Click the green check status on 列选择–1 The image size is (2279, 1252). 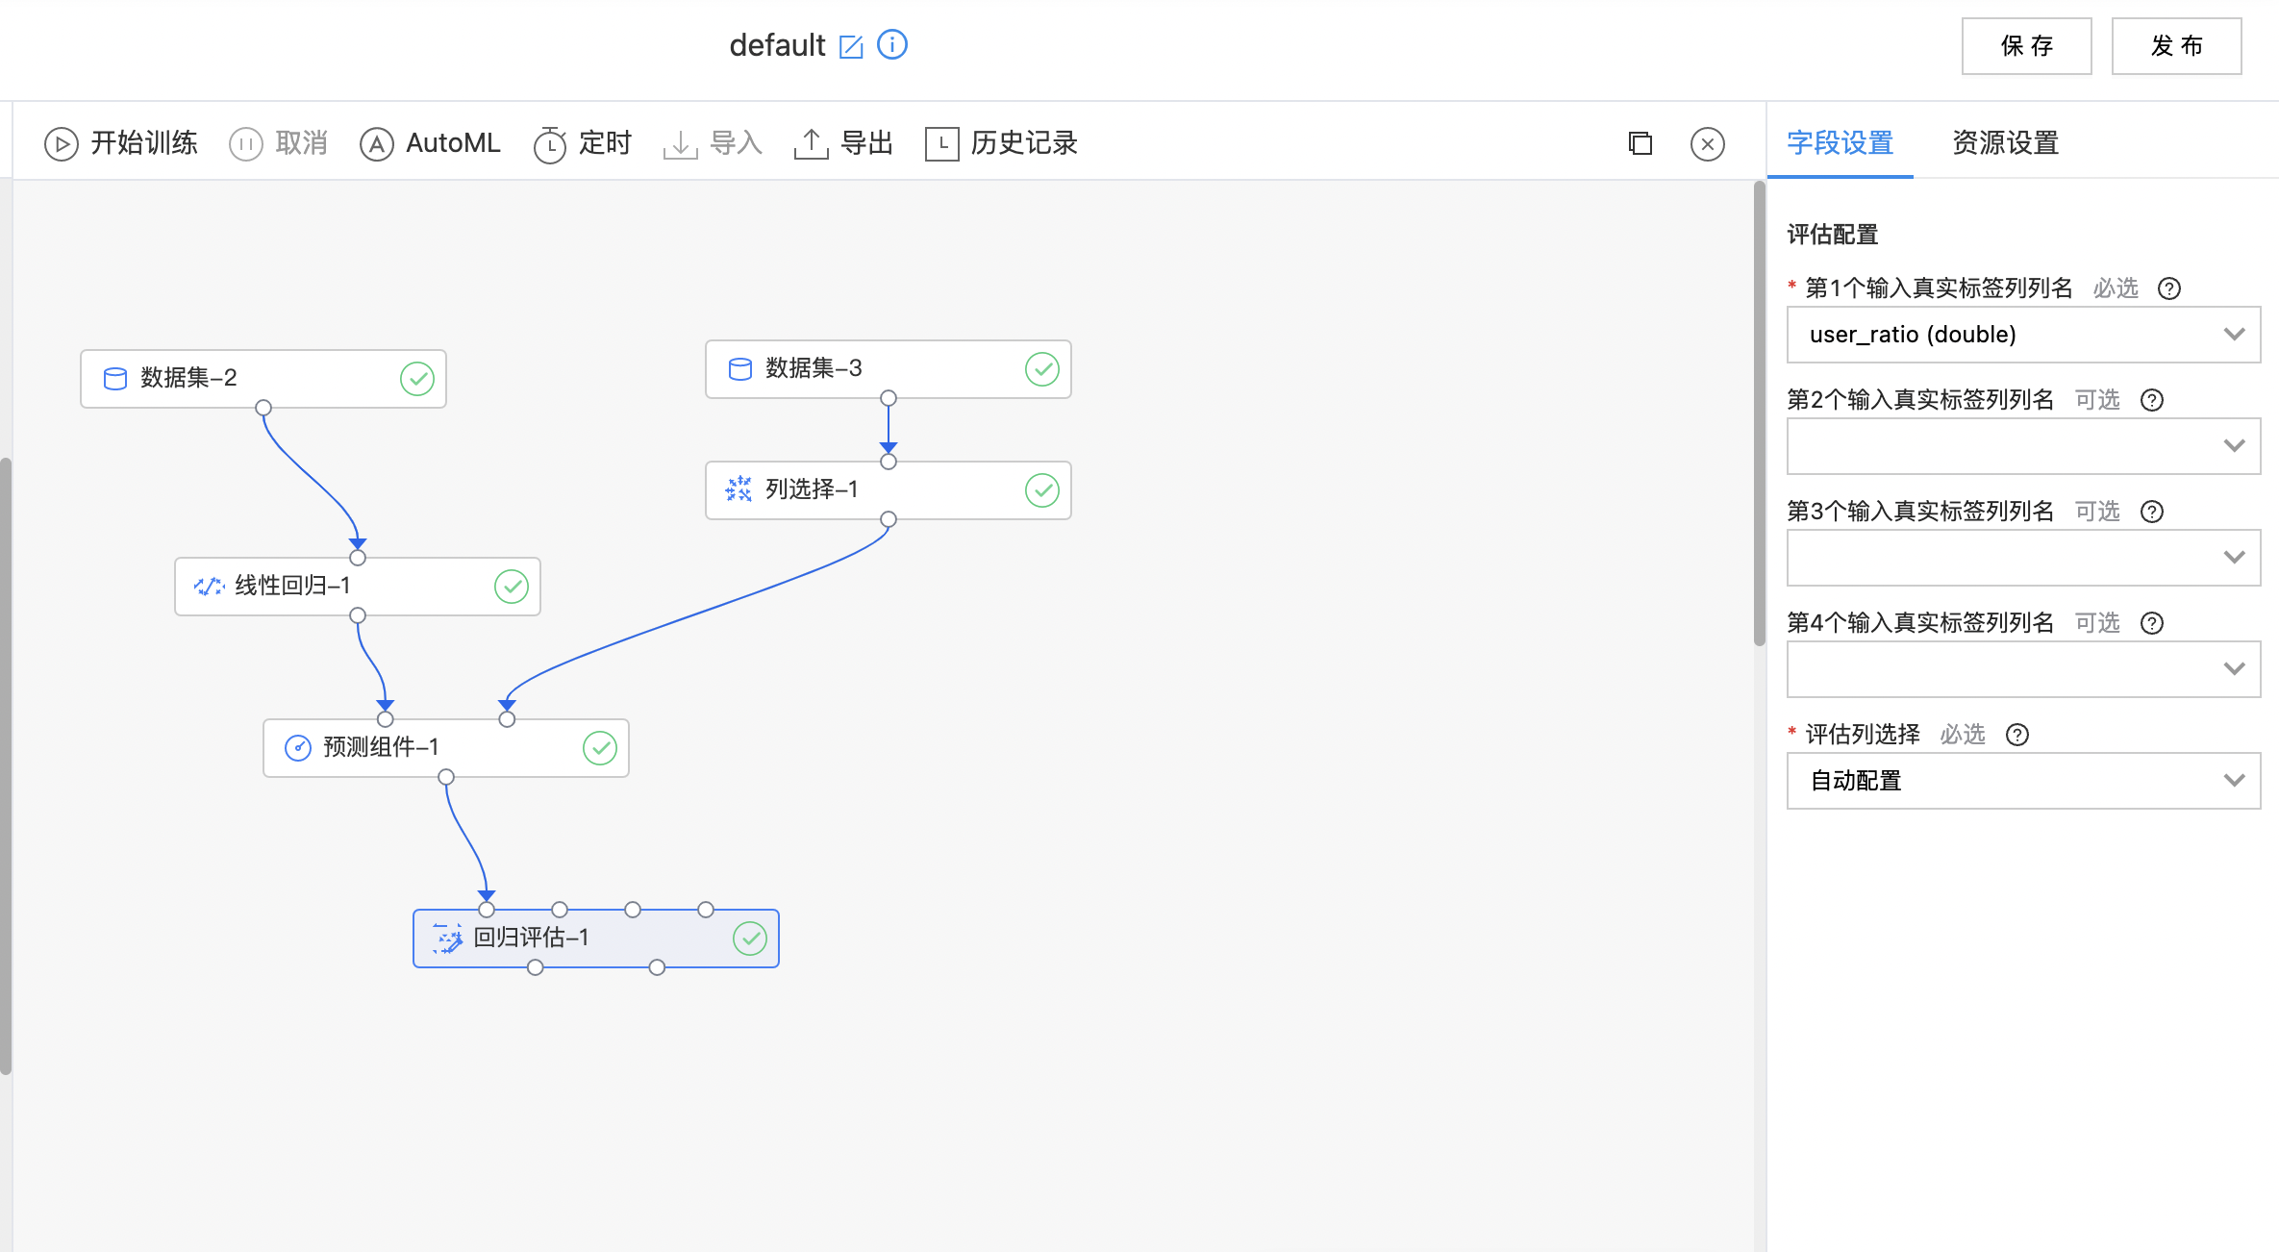[x=1041, y=490]
